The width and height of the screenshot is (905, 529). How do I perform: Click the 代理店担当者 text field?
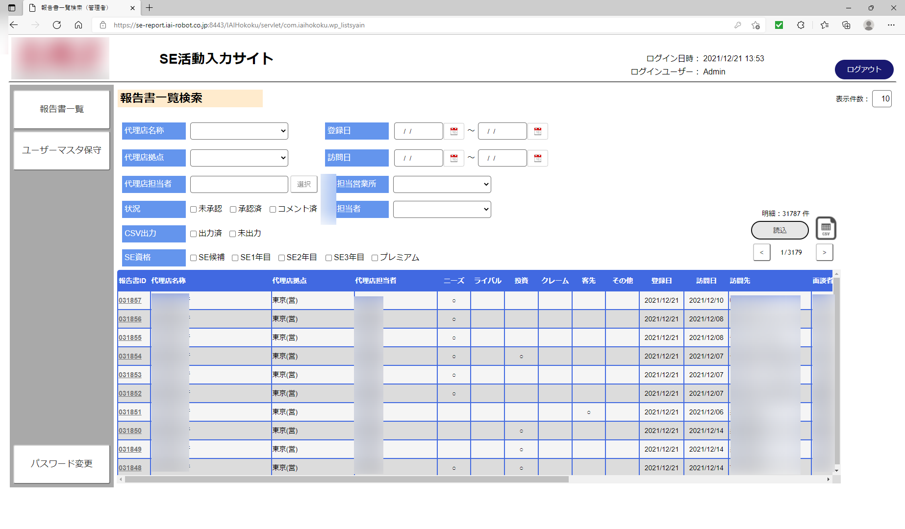pos(239,184)
